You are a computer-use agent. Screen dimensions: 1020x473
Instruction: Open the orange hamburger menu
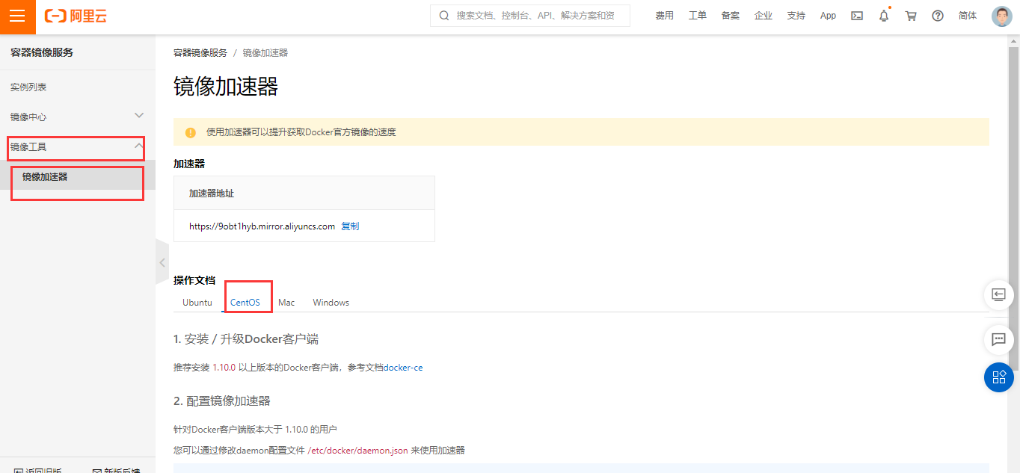pyautogui.click(x=17, y=16)
